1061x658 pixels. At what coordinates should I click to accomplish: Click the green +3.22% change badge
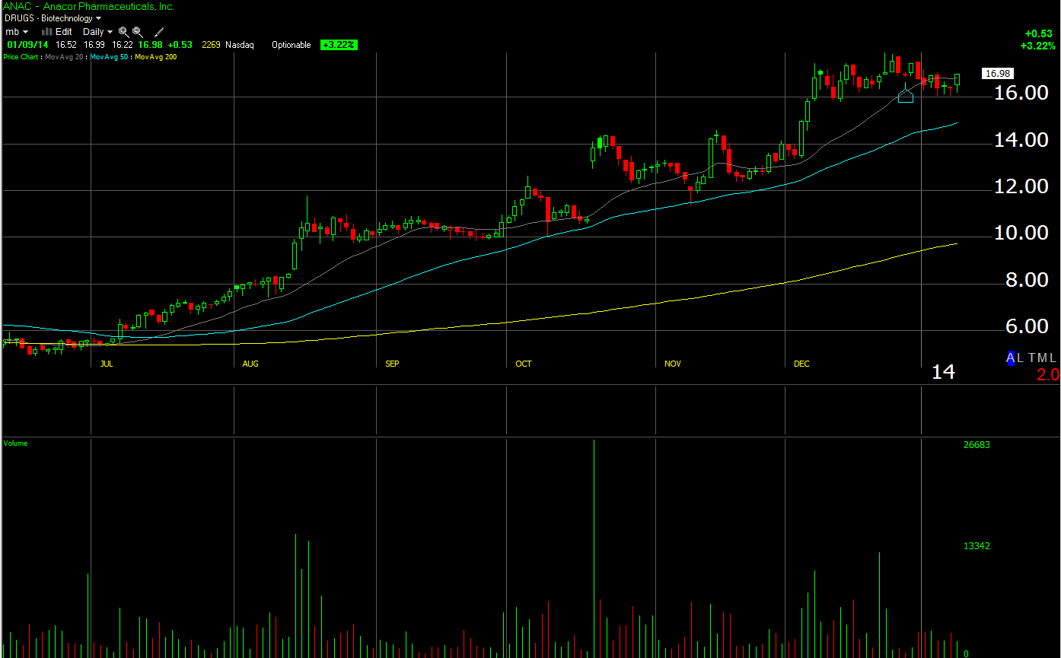click(339, 45)
